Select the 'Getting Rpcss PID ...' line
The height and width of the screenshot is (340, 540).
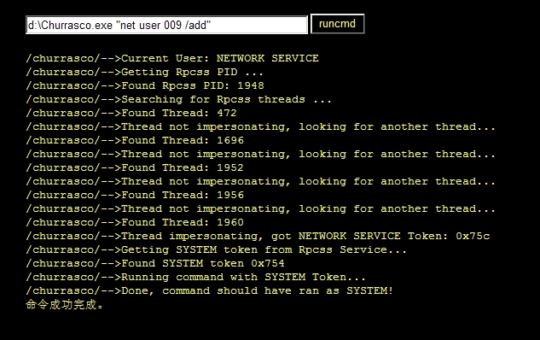pyautogui.click(x=145, y=72)
